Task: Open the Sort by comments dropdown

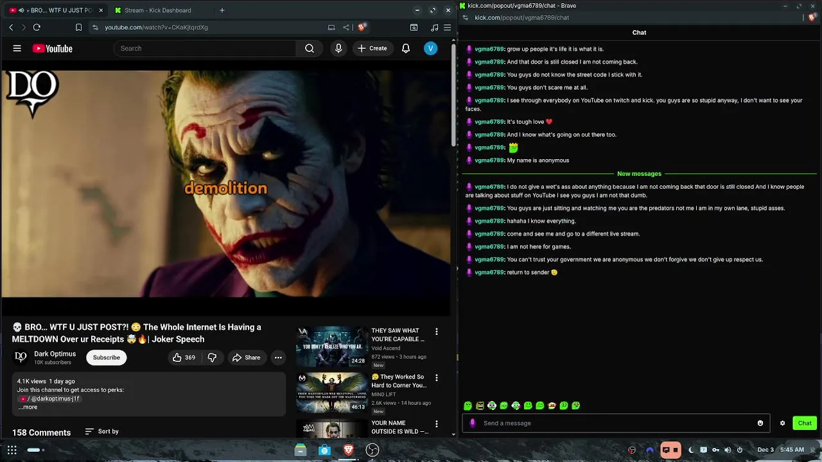Action: coord(102,431)
